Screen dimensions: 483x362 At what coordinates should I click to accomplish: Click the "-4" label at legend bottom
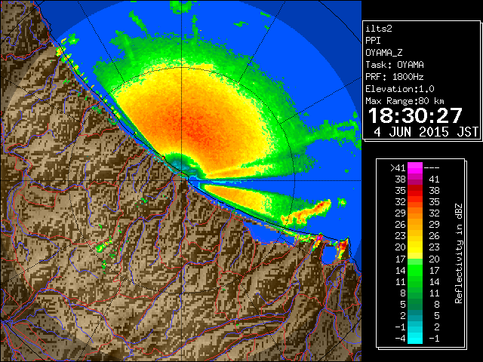click(x=400, y=339)
